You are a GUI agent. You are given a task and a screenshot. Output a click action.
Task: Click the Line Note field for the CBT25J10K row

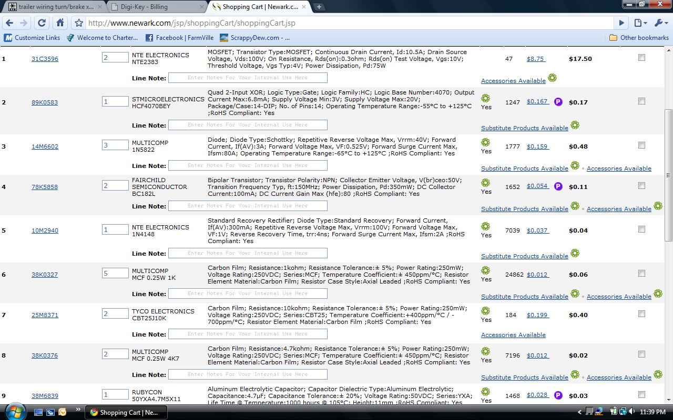click(x=248, y=334)
